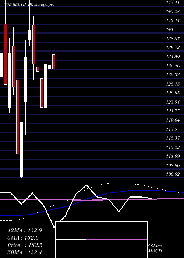
Task: Click the NSE RELTD_BE munafa.pro title
Action: pyautogui.click(x=29, y=4)
